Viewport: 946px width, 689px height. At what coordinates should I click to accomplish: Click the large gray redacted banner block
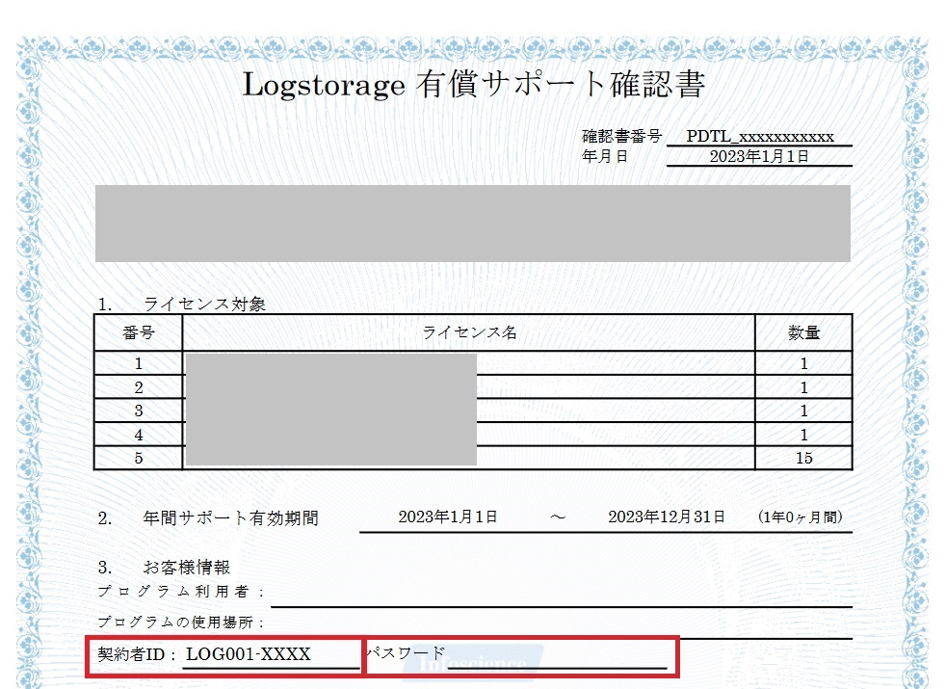[472, 224]
